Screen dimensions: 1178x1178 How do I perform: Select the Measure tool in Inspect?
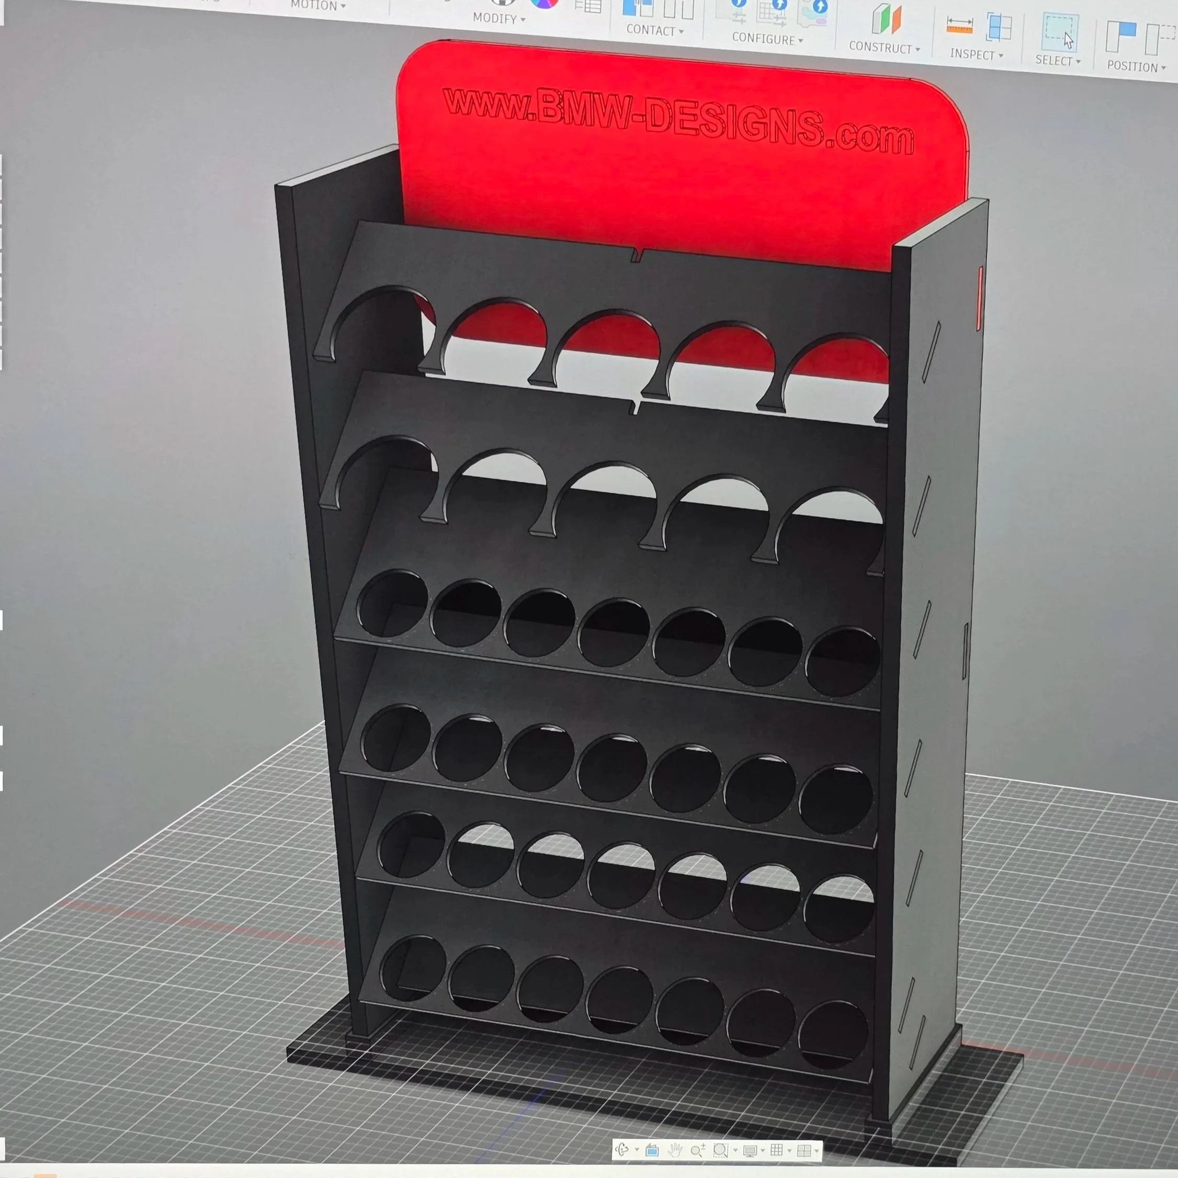(960, 26)
